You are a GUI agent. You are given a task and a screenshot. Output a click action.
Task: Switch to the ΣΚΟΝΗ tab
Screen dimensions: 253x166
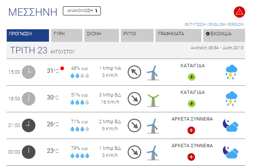click(x=102, y=35)
